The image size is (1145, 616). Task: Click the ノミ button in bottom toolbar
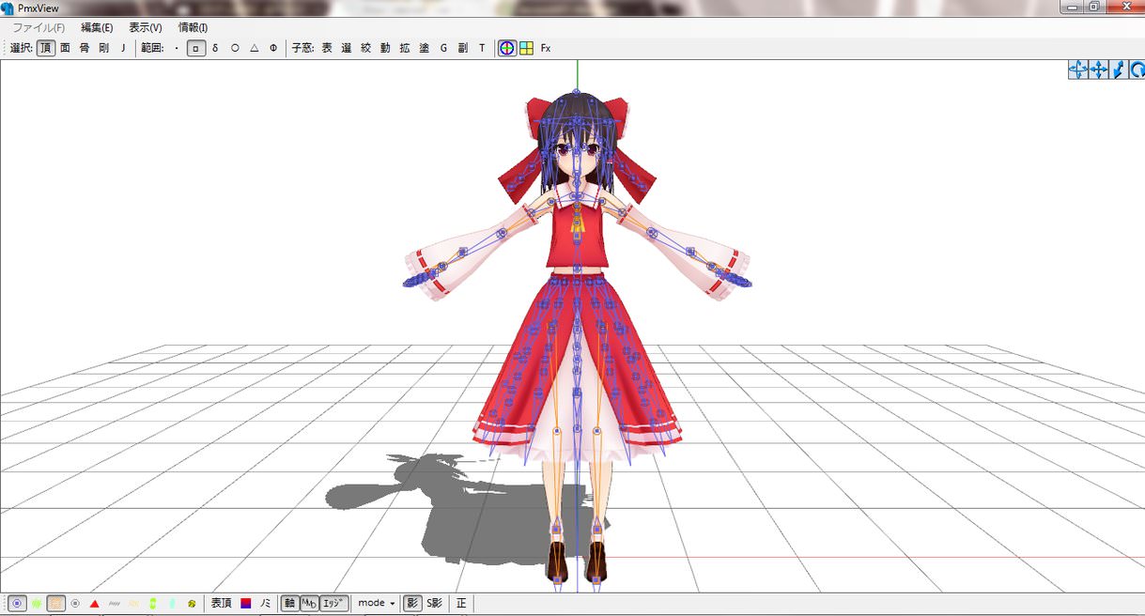click(266, 603)
